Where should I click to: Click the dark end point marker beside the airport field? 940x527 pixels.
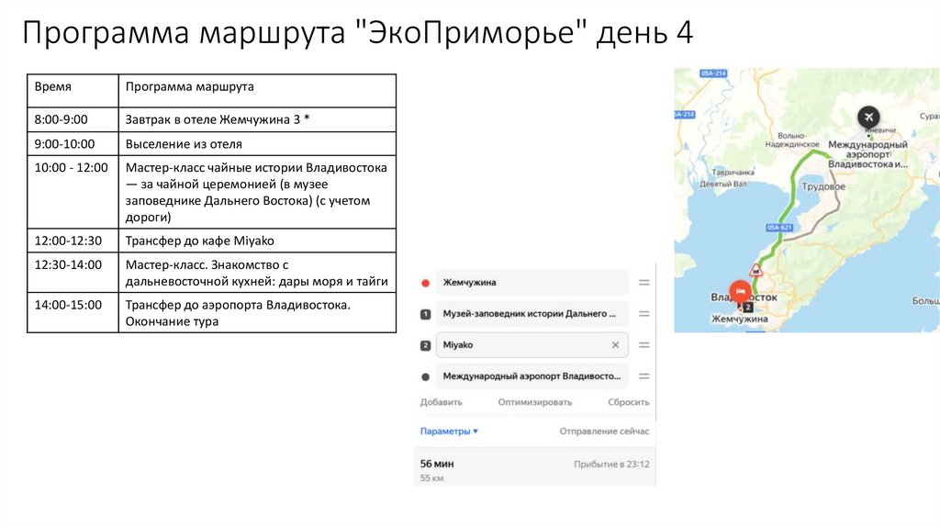(x=425, y=377)
